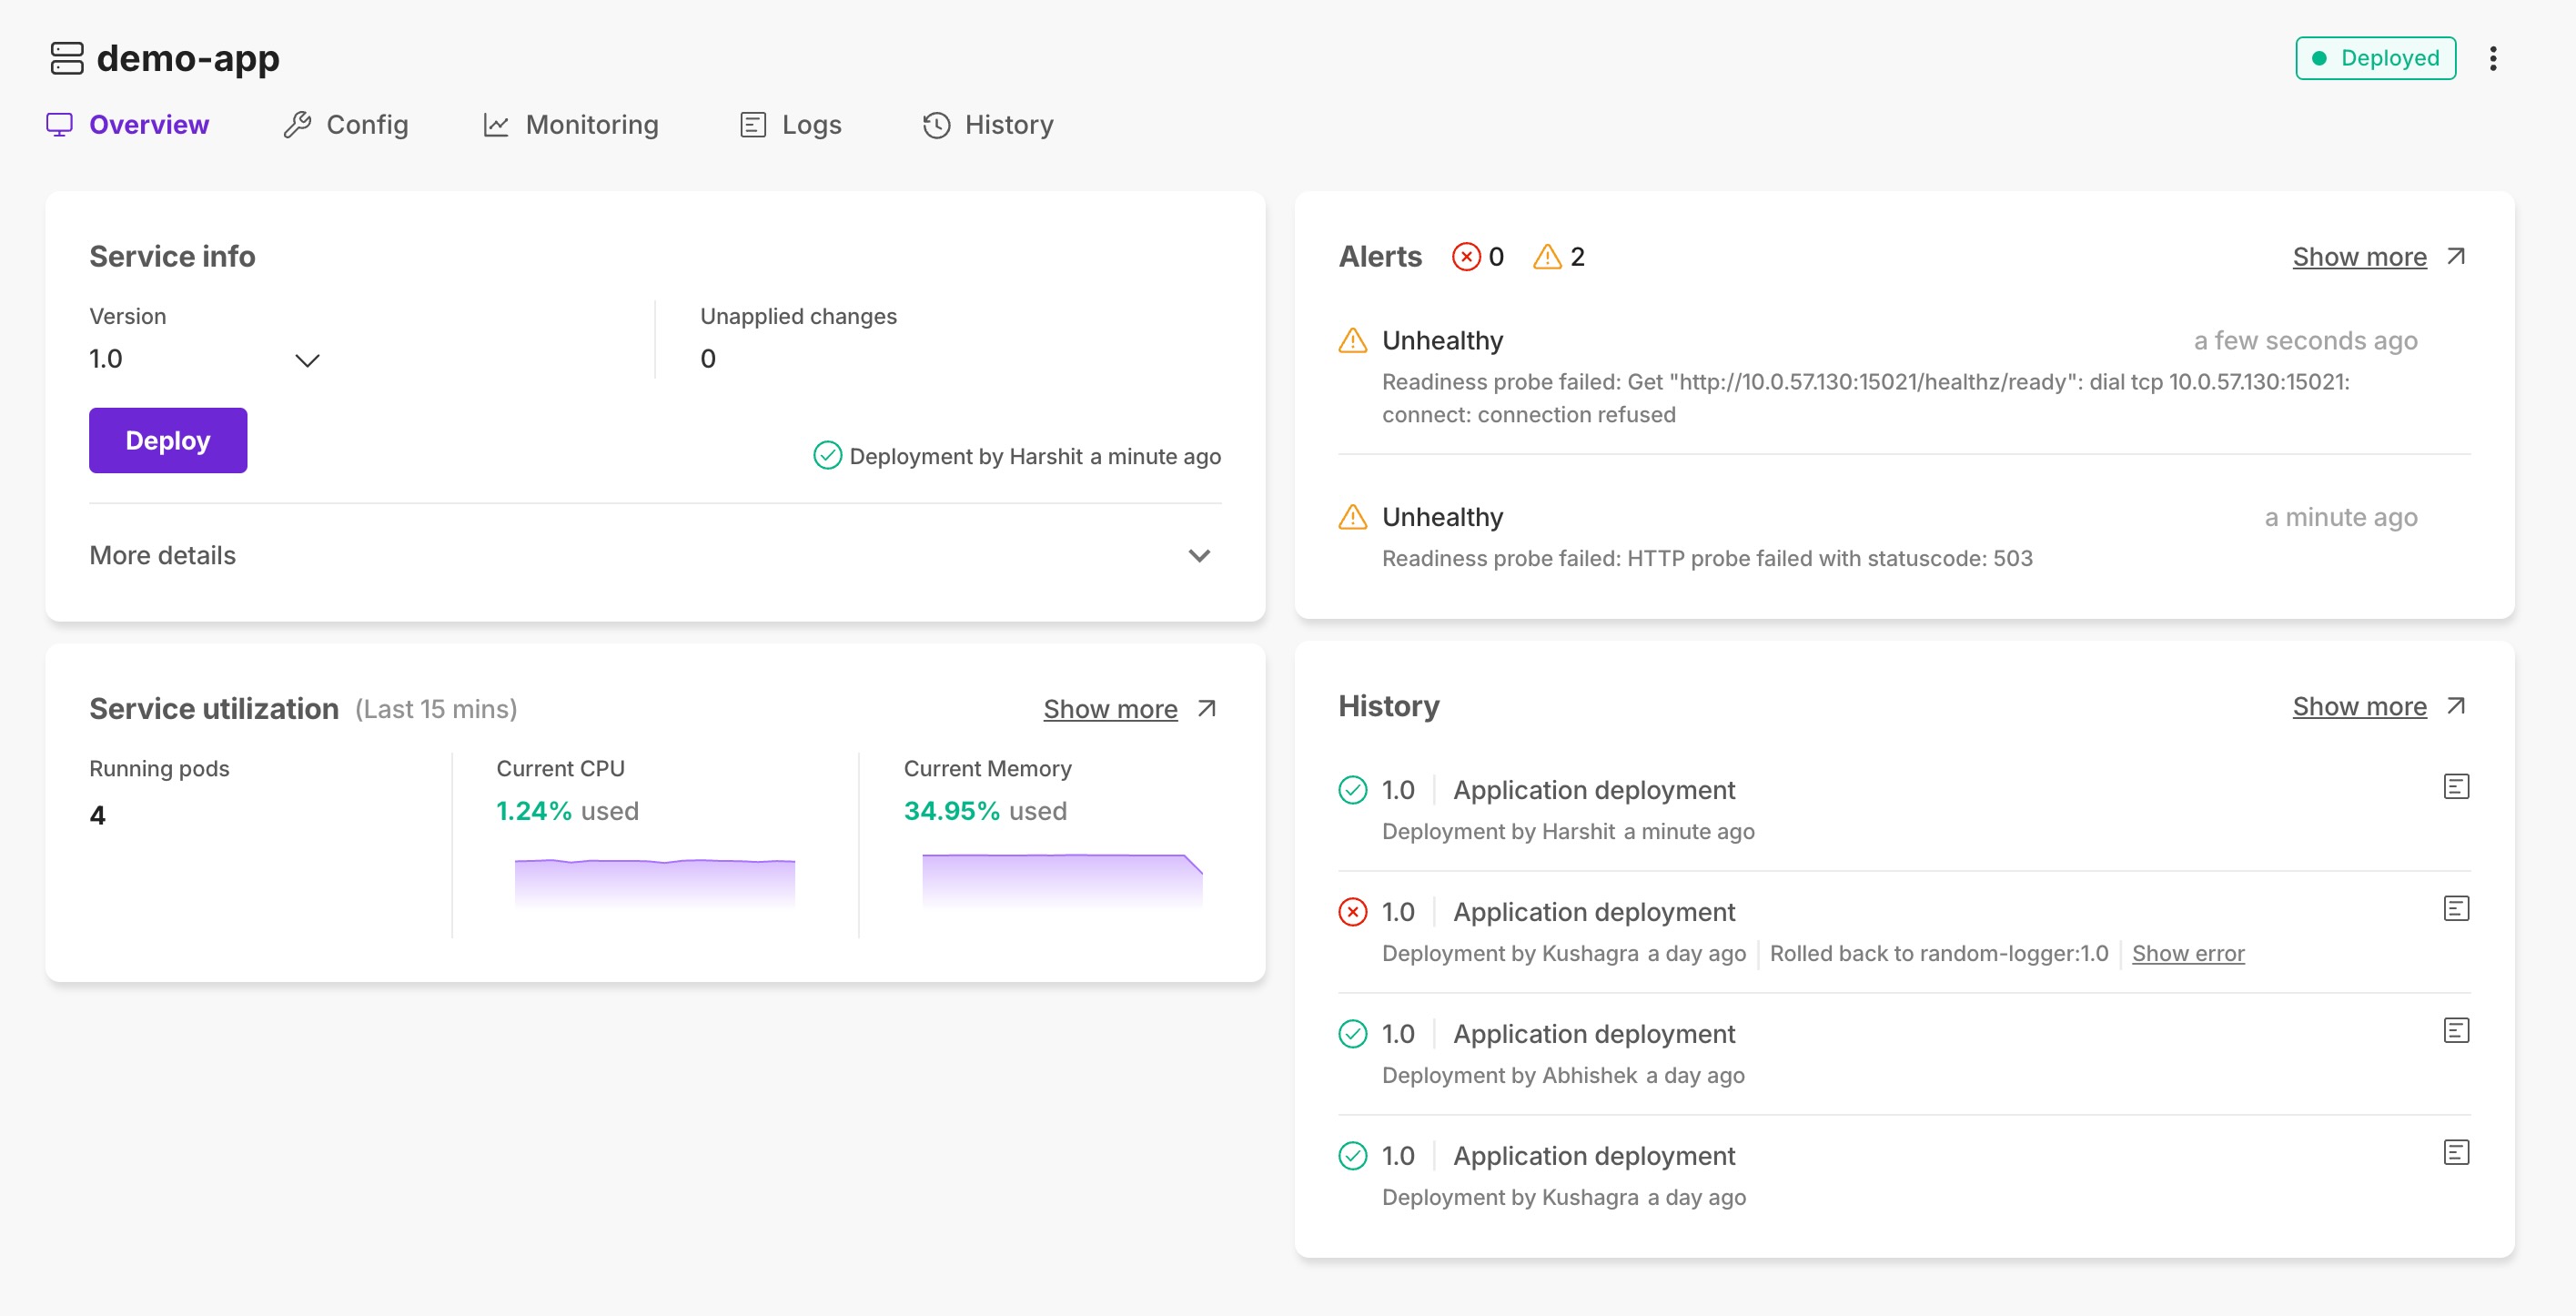Click the Logs document icon
Screen dimensions: 2576x1316
(x=752, y=123)
